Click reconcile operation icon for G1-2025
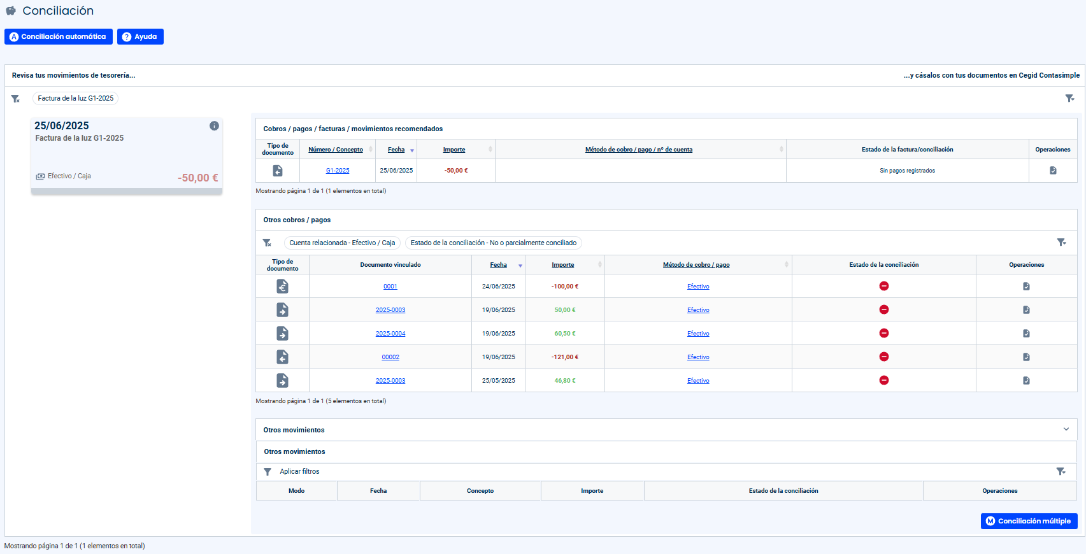This screenshot has height=554, width=1086. (x=1053, y=171)
